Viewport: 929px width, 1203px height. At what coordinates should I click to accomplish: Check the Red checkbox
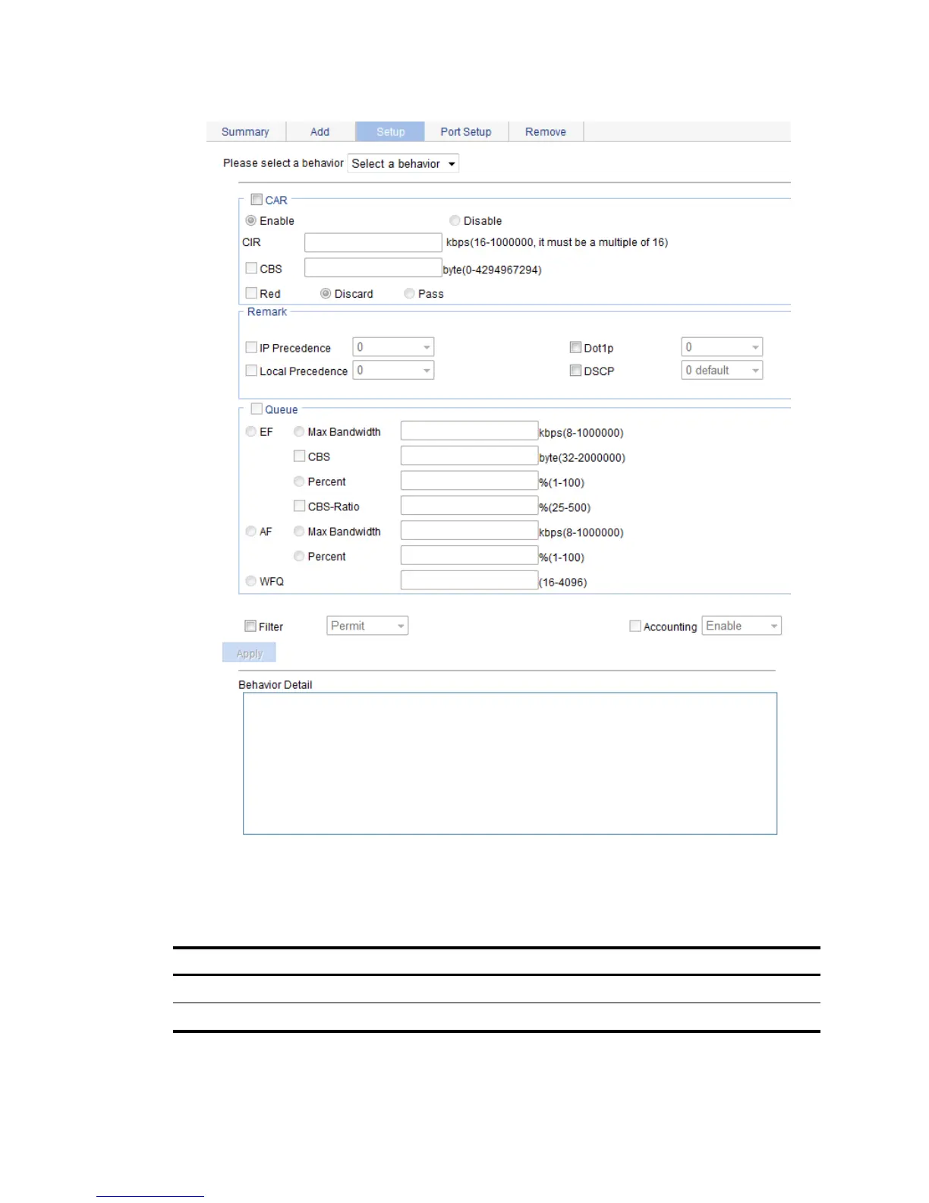pyautogui.click(x=251, y=292)
